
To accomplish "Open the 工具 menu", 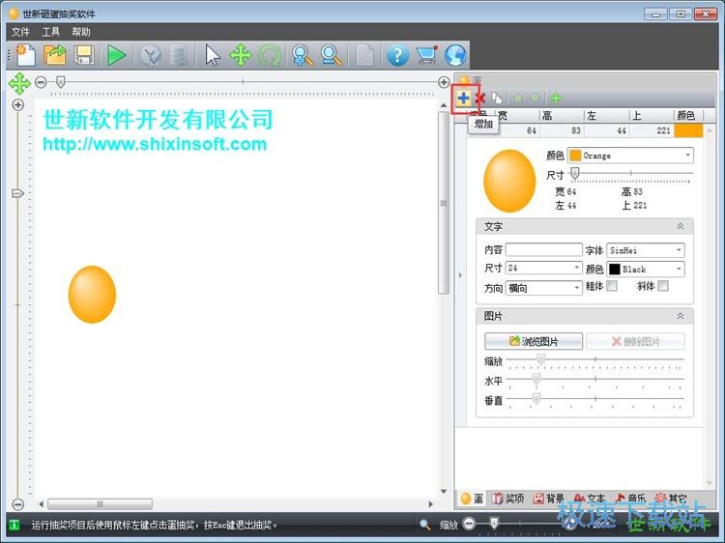I will click(x=51, y=32).
